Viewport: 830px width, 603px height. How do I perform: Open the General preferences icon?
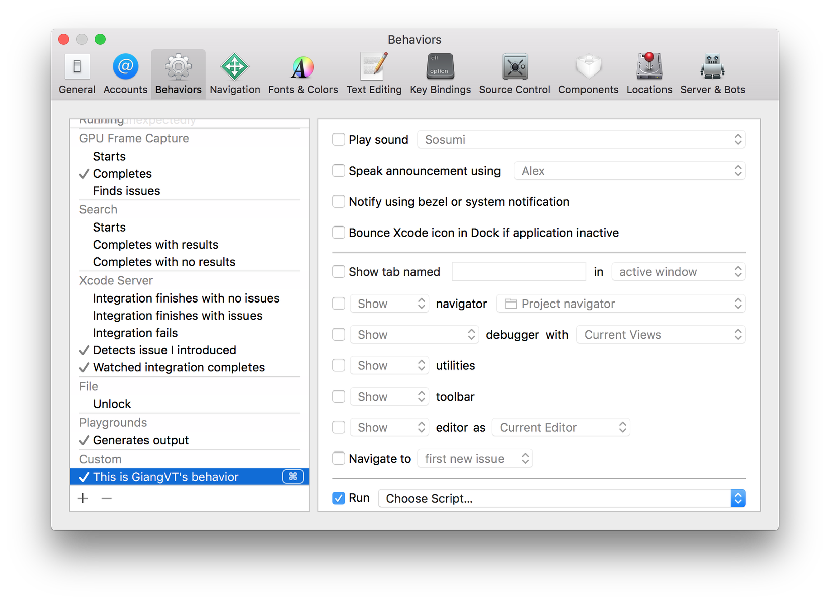77,74
